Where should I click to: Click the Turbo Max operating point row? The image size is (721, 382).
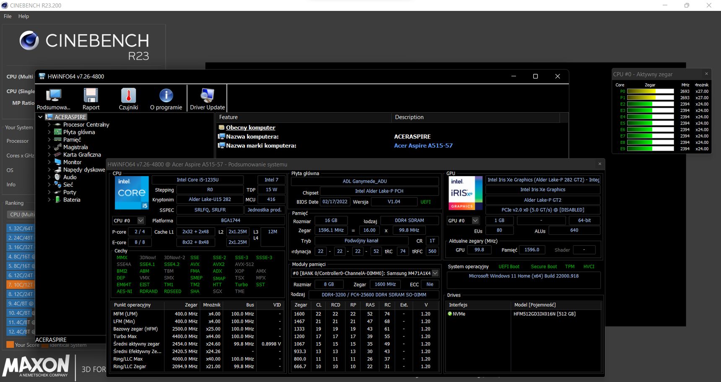click(197, 336)
